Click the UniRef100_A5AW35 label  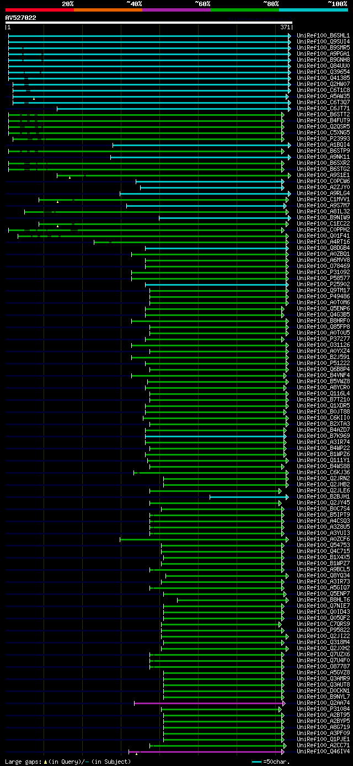point(323,96)
